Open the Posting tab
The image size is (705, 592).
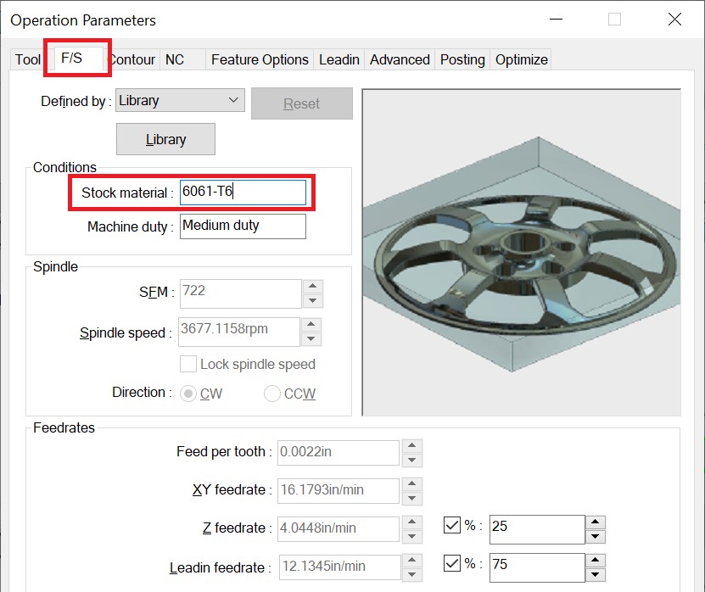coord(462,59)
